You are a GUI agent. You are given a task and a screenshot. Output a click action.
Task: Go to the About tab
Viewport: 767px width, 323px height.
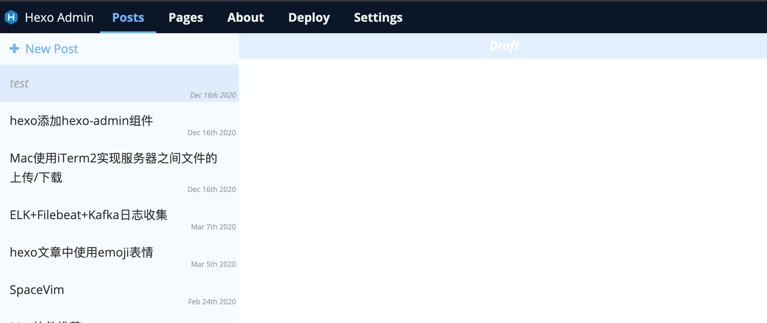[246, 18]
